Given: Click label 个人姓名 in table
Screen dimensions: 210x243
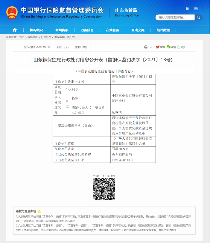Looking at the screenshot, I should (x=72, y=90).
